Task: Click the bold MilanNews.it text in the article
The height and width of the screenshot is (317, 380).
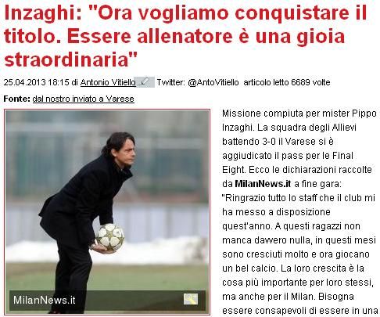Action: click(263, 184)
